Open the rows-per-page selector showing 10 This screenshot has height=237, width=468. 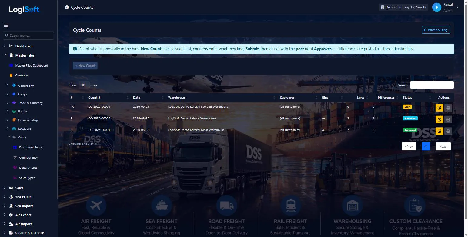point(83,85)
